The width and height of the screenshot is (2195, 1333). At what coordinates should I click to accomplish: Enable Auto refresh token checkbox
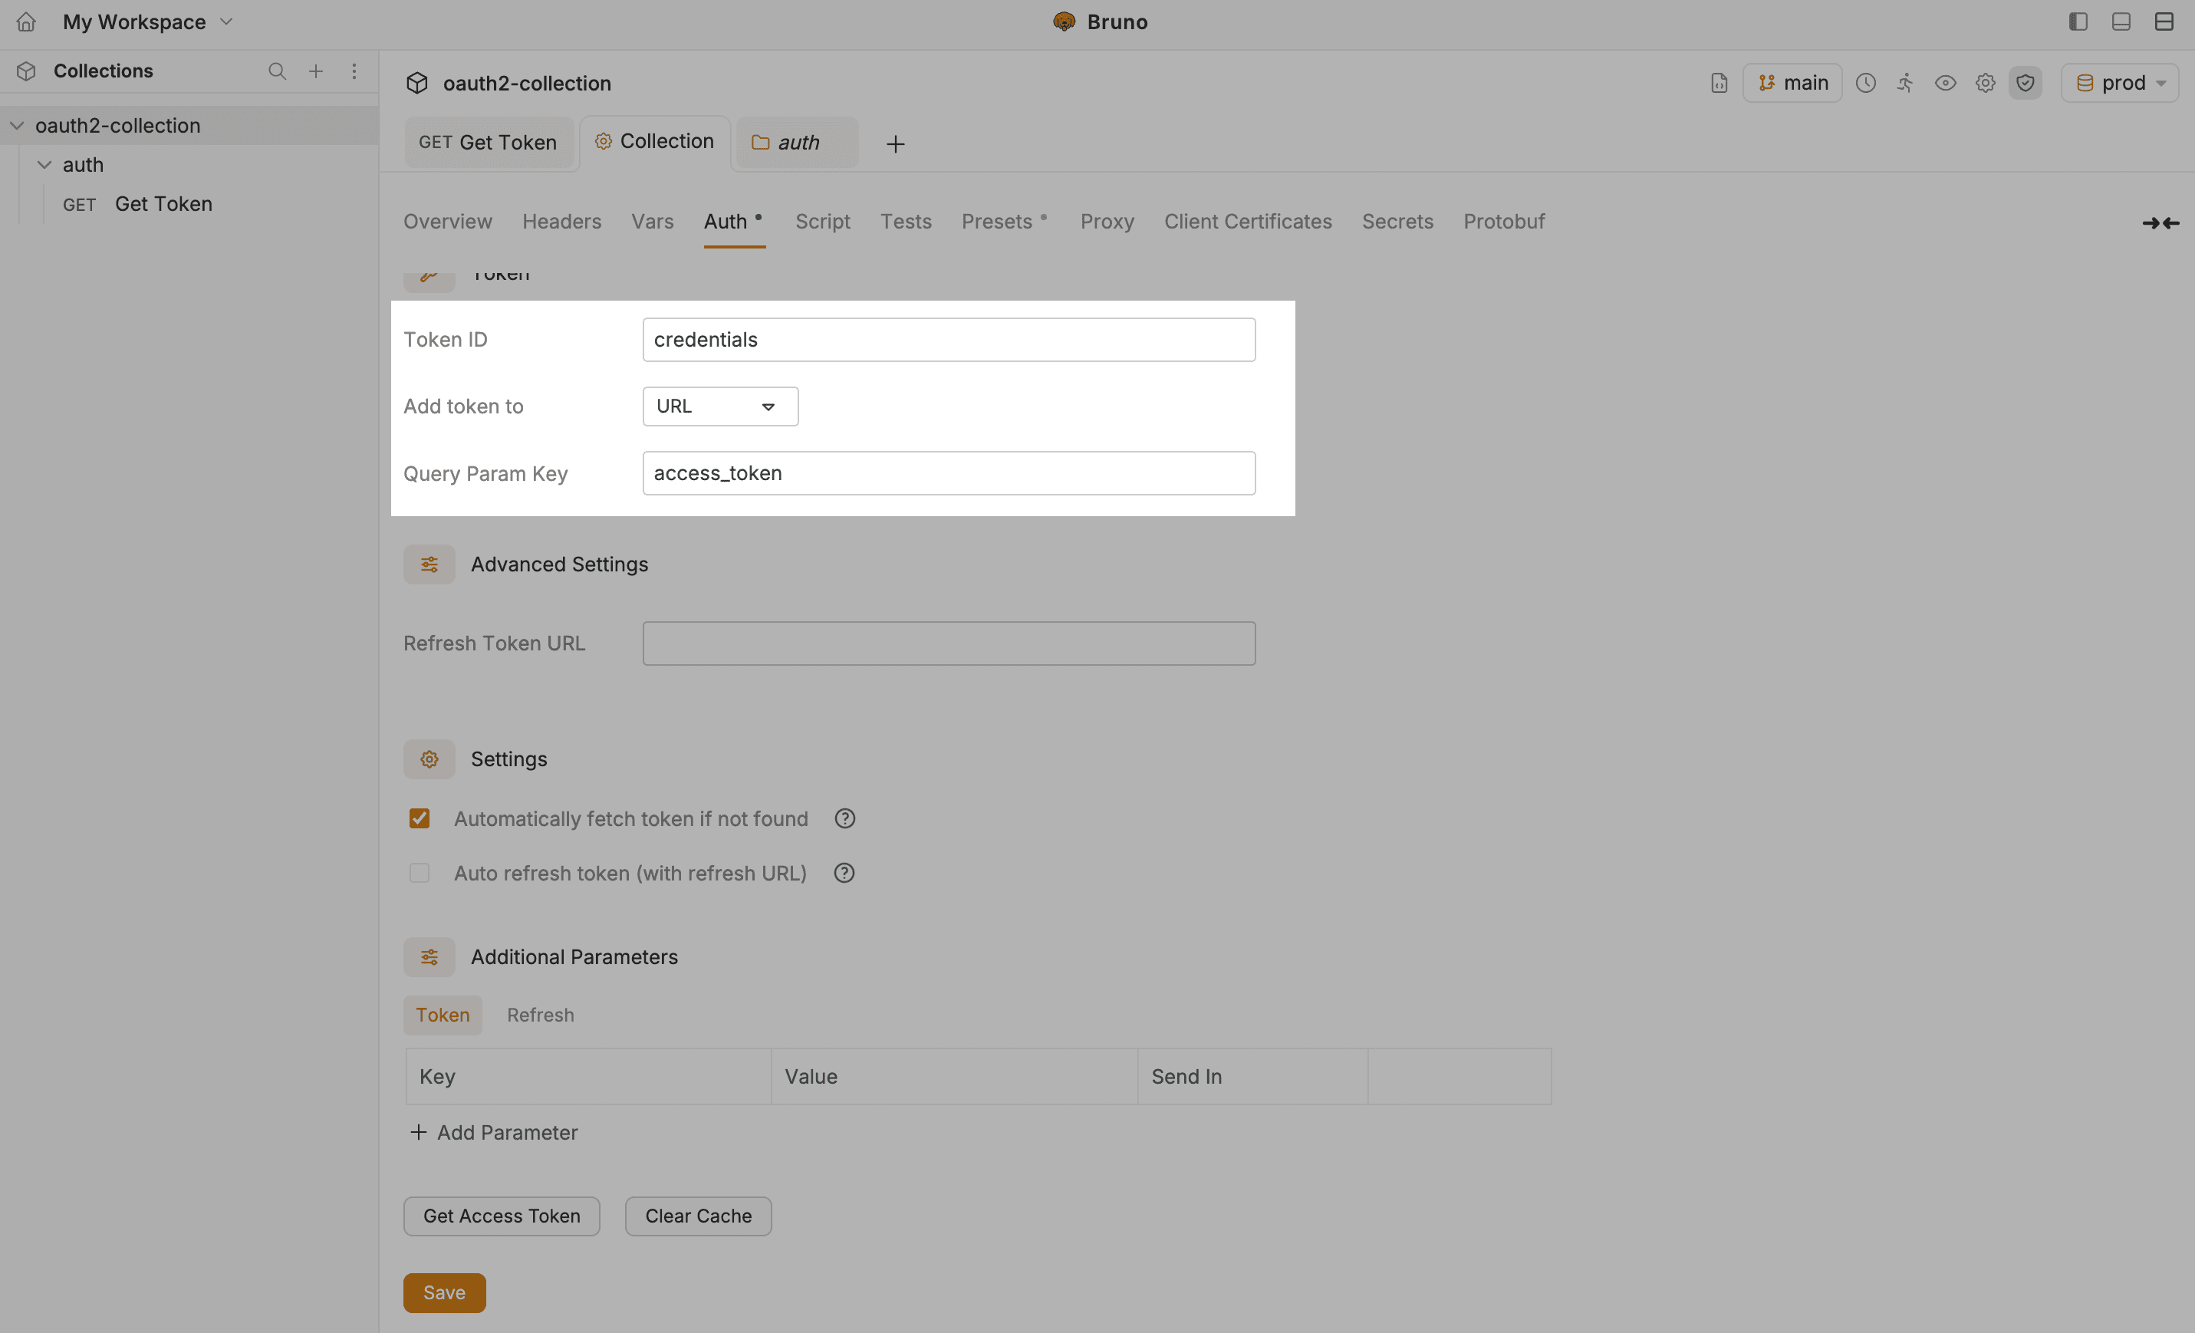[420, 874]
